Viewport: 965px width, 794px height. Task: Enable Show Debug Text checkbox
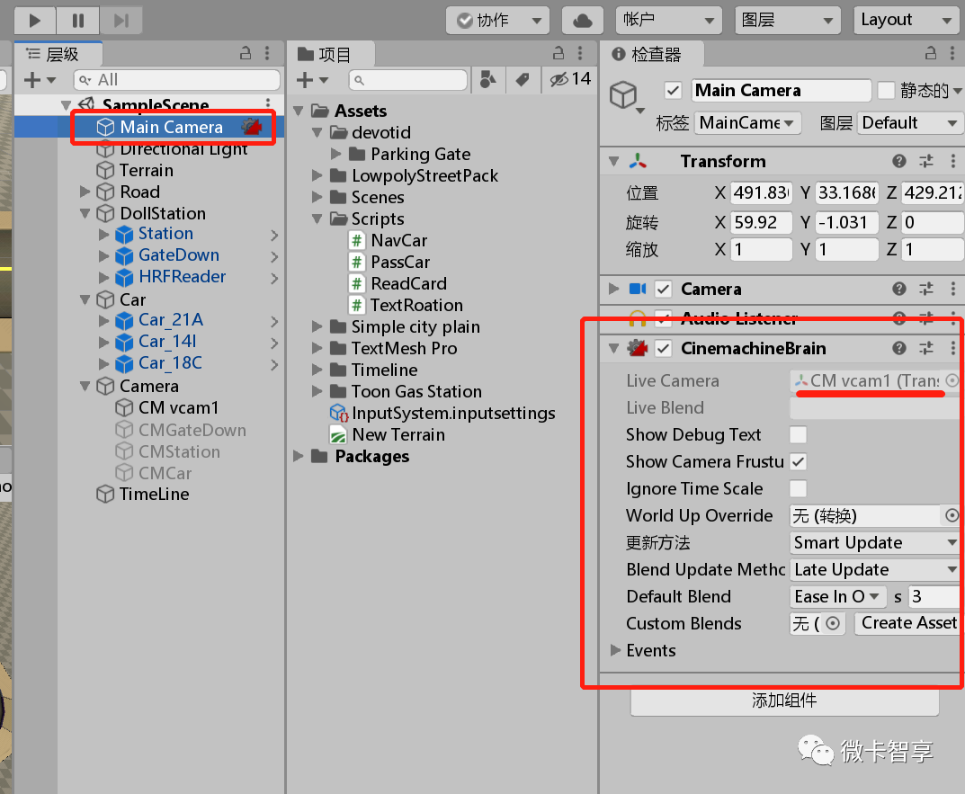[799, 434]
